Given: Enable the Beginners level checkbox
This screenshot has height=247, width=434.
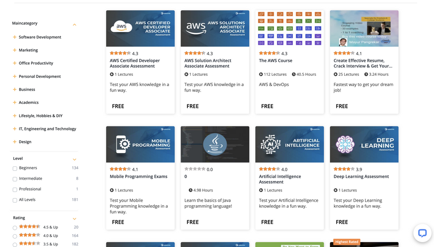Looking at the screenshot, I should coord(15,169).
